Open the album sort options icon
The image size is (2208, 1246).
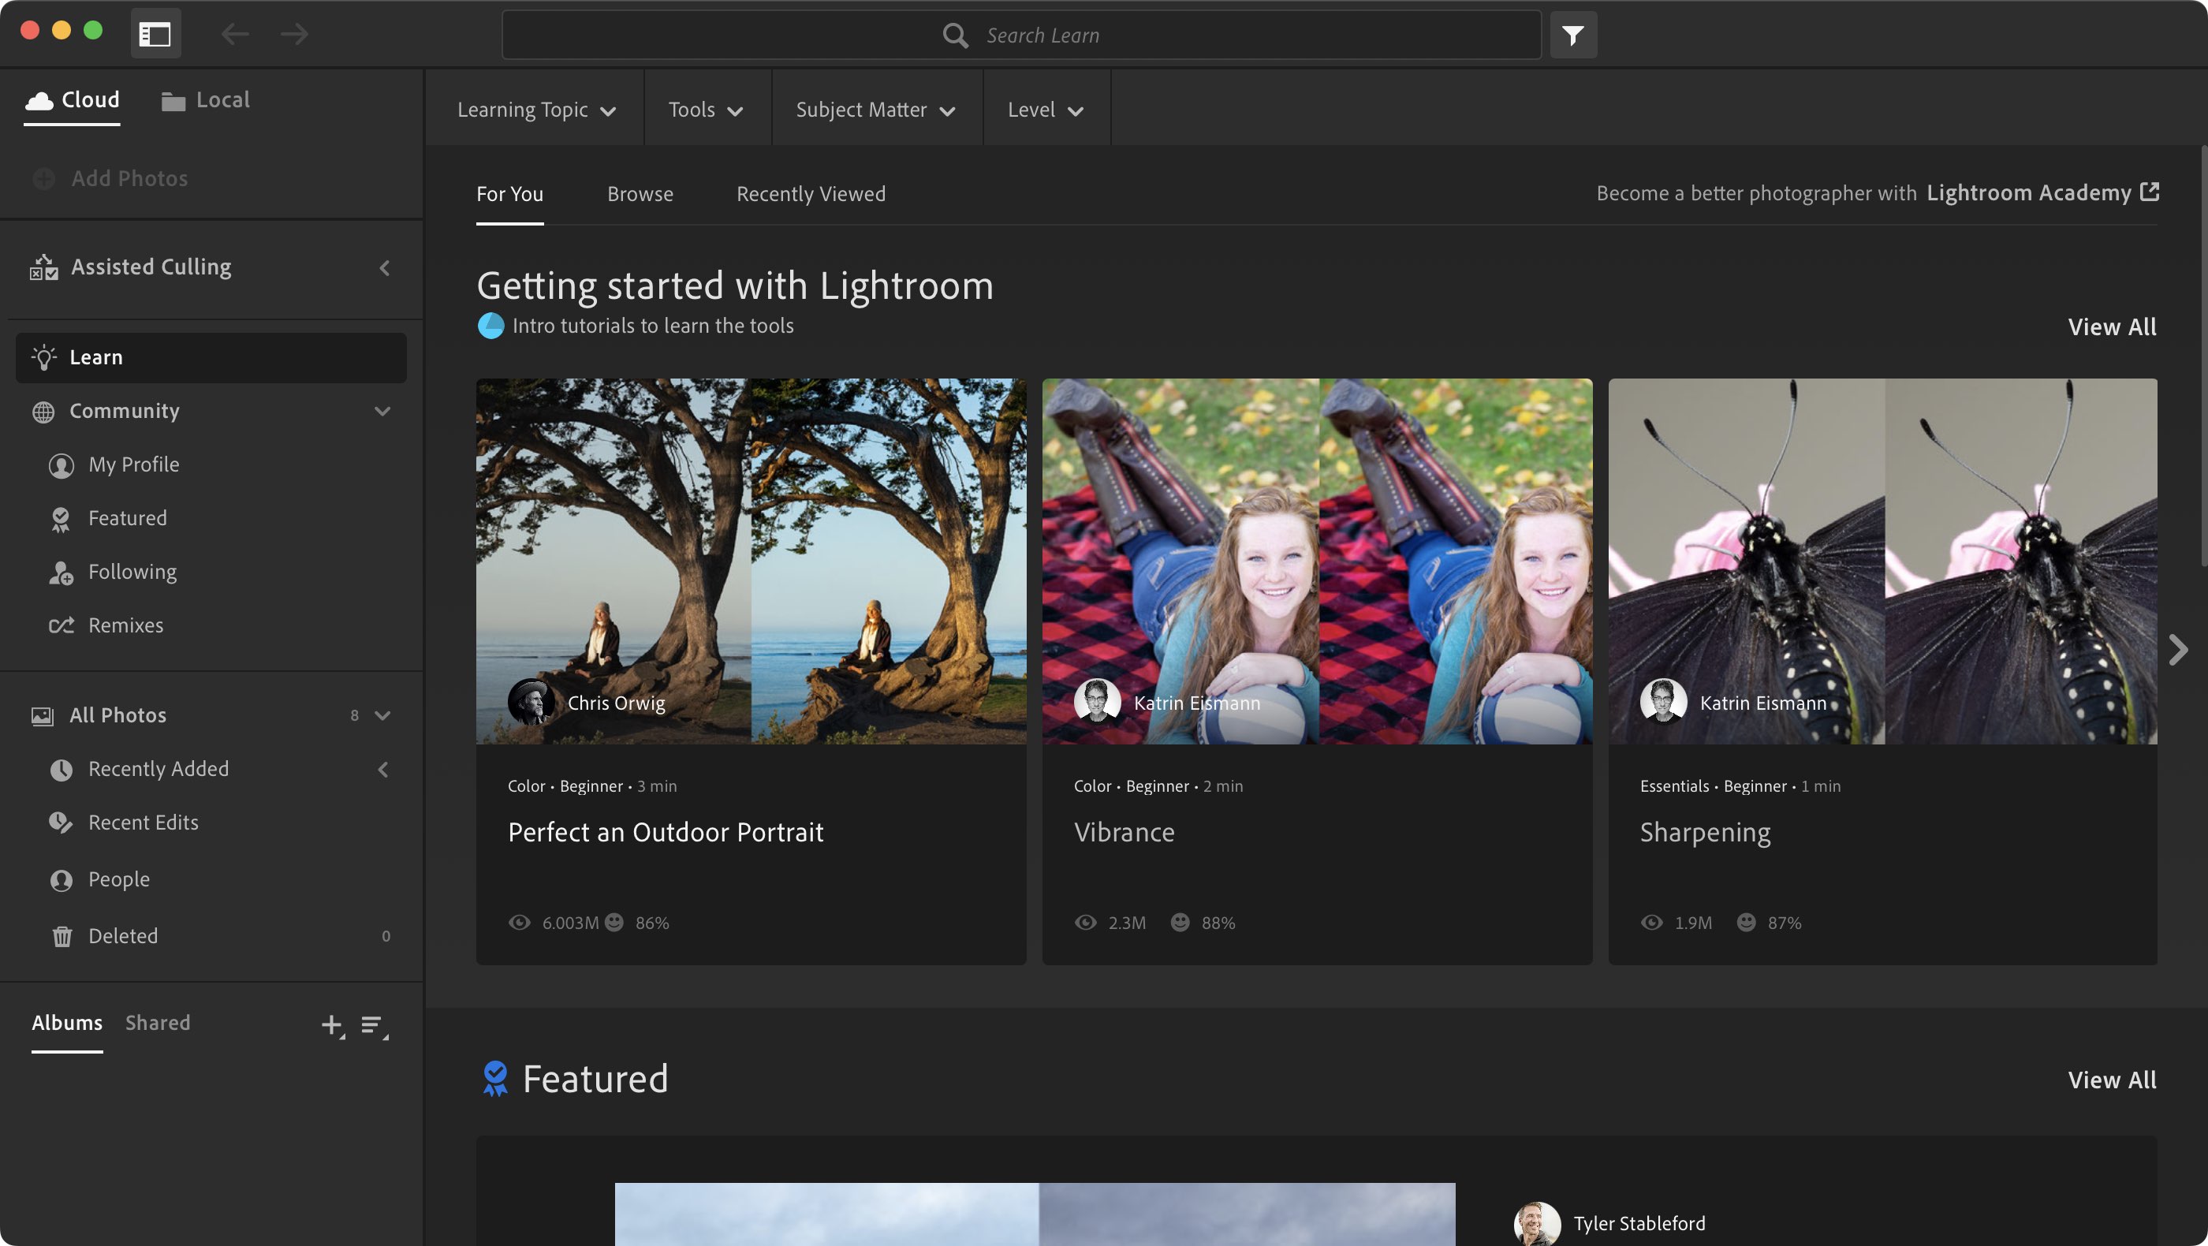(374, 1024)
